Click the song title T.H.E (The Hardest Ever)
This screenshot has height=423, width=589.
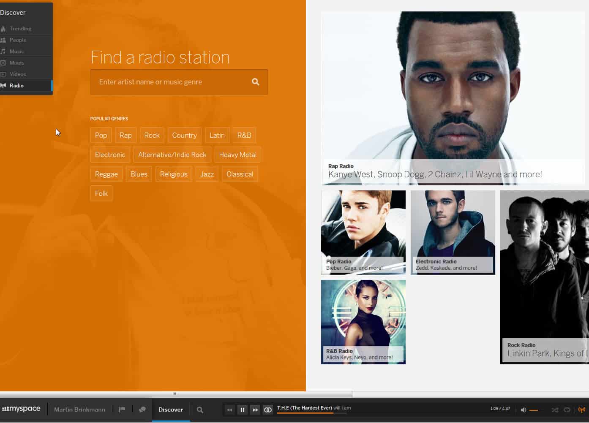click(x=305, y=408)
